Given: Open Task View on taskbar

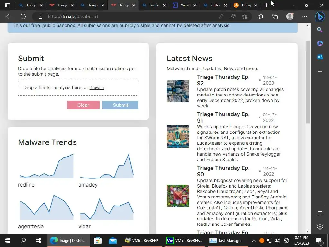Looking at the screenshot, I should [x=39, y=241].
